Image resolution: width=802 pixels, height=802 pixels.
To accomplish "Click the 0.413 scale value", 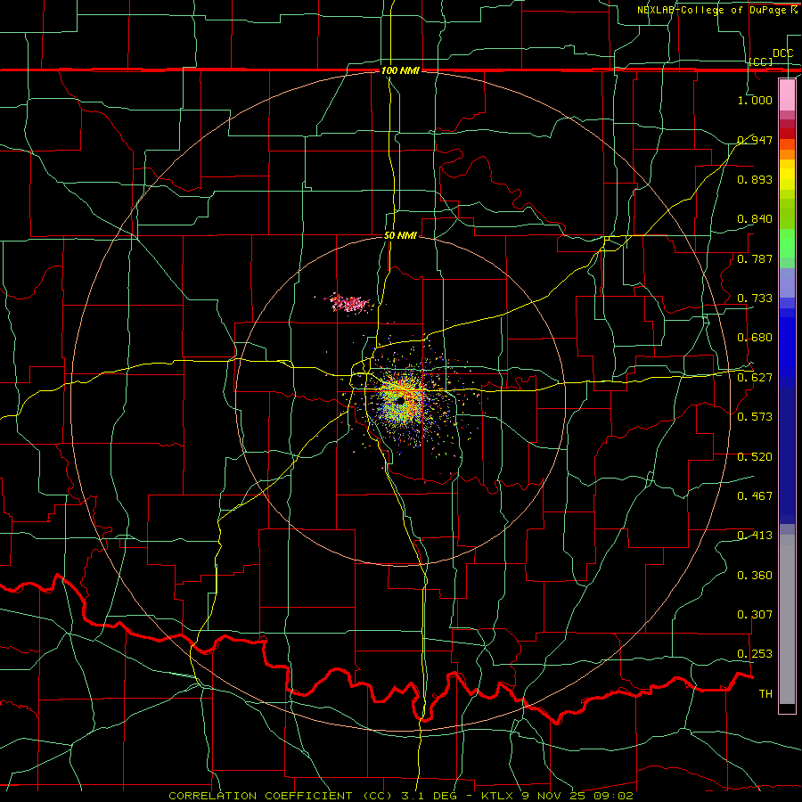I will pos(755,536).
